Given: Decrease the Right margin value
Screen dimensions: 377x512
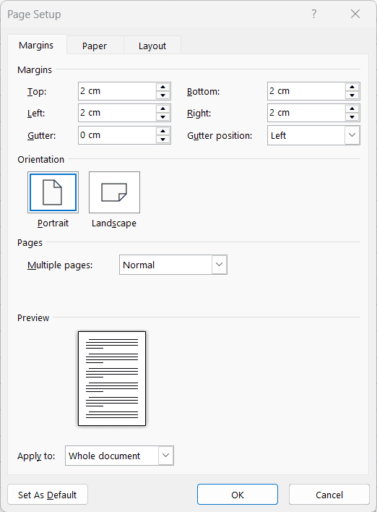Looking at the screenshot, I should [x=352, y=117].
